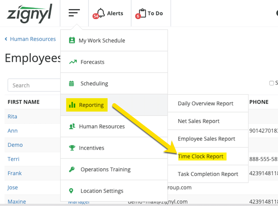
Task: Click My Work Schedule badge icon
Action: tap(72, 41)
